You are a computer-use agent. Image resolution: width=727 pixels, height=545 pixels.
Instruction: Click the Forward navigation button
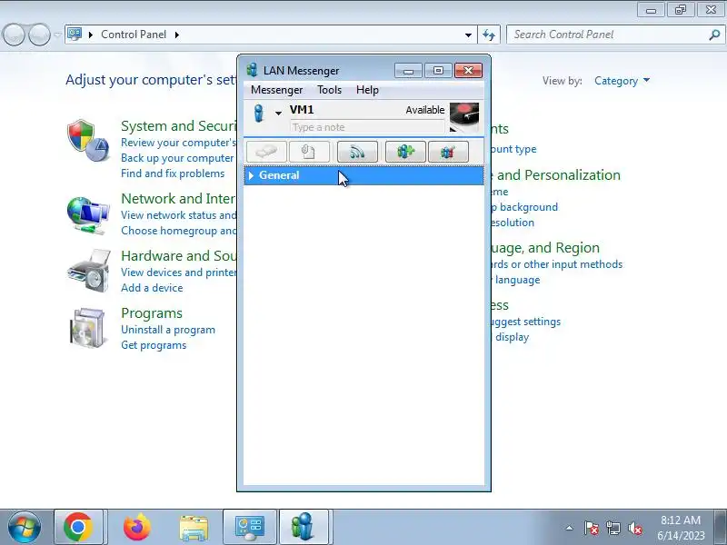click(x=39, y=35)
